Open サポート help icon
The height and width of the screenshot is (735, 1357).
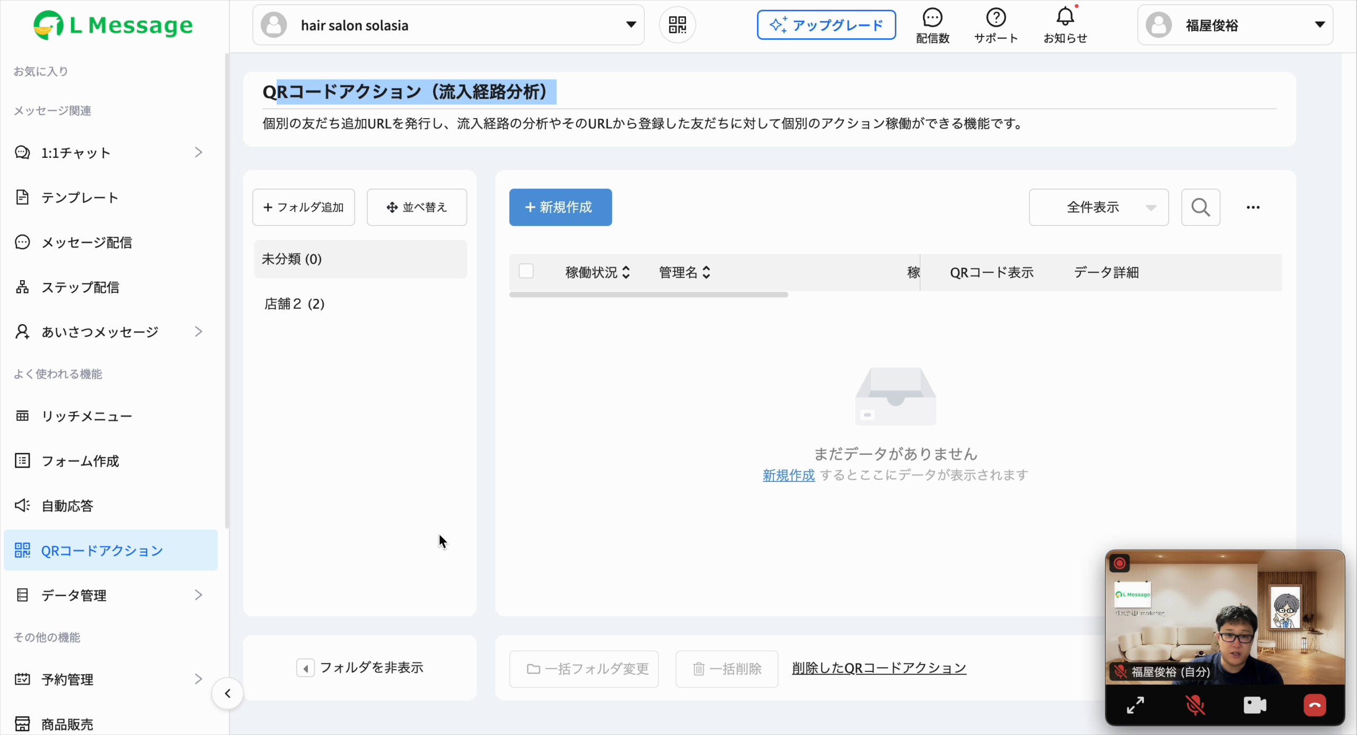[996, 25]
